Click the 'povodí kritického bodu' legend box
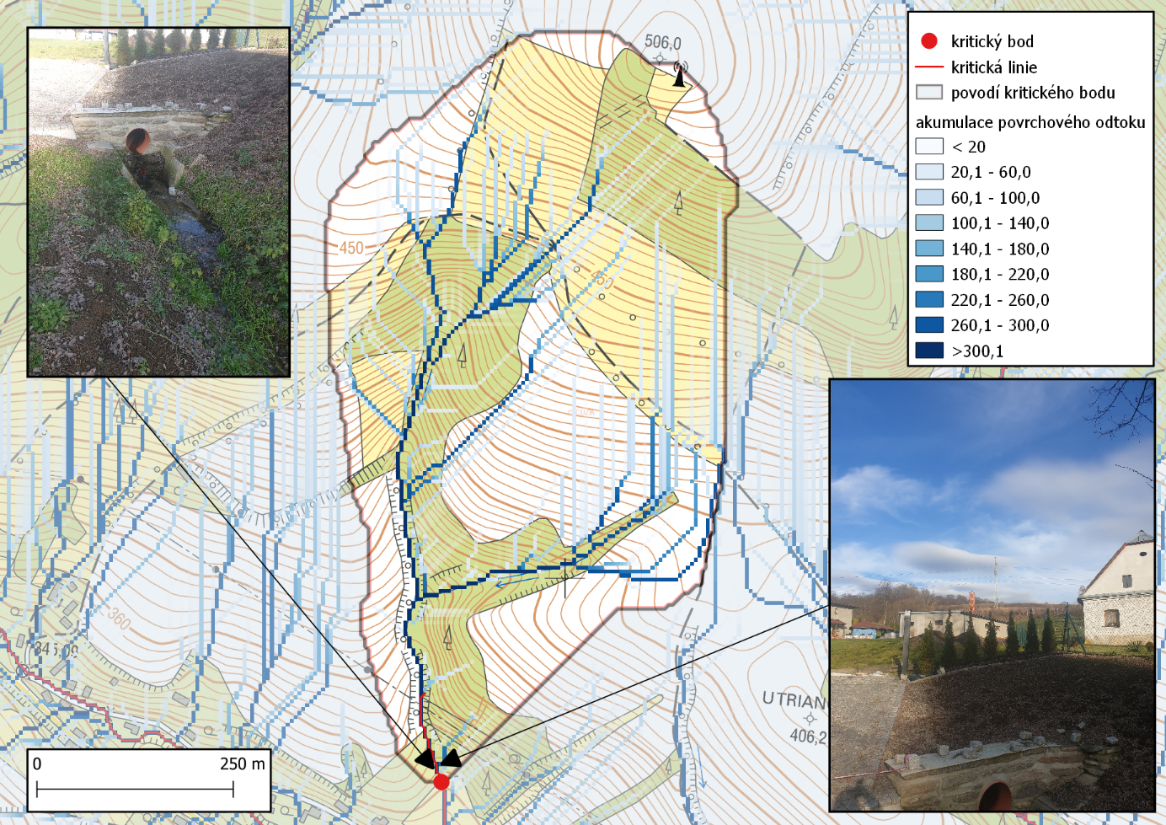The height and width of the screenshot is (825, 1166). (x=929, y=92)
